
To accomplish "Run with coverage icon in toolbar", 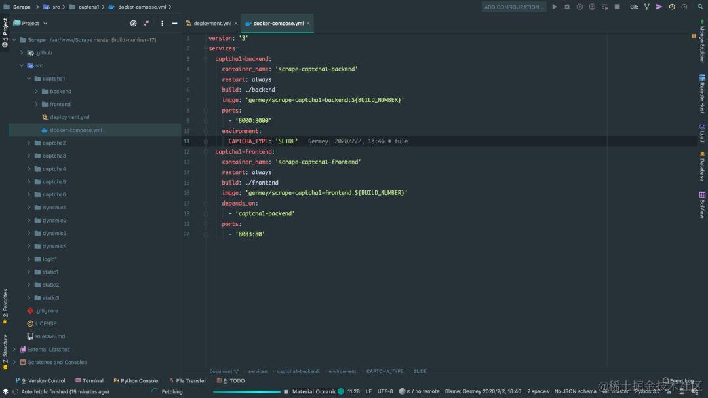I will 580,7.
